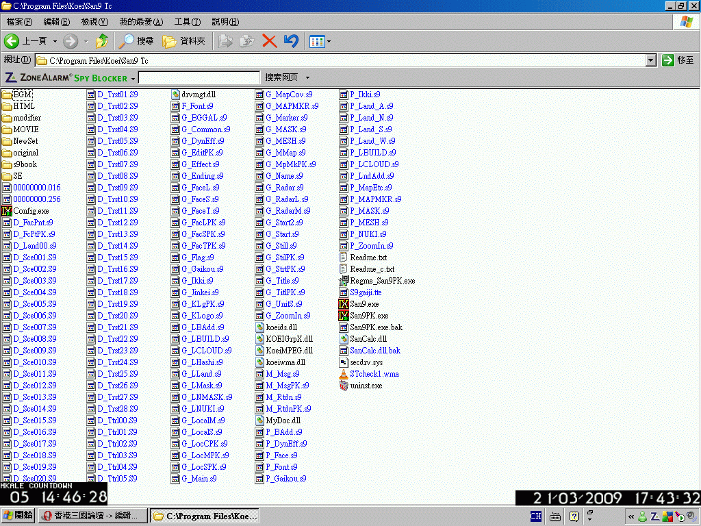Screen dimensions: 701x526
Task: Select the Config.exe file icon
Action: coord(7,211)
